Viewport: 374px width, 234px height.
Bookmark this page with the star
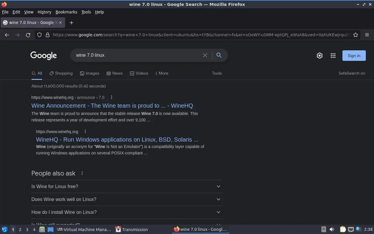[356, 35]
